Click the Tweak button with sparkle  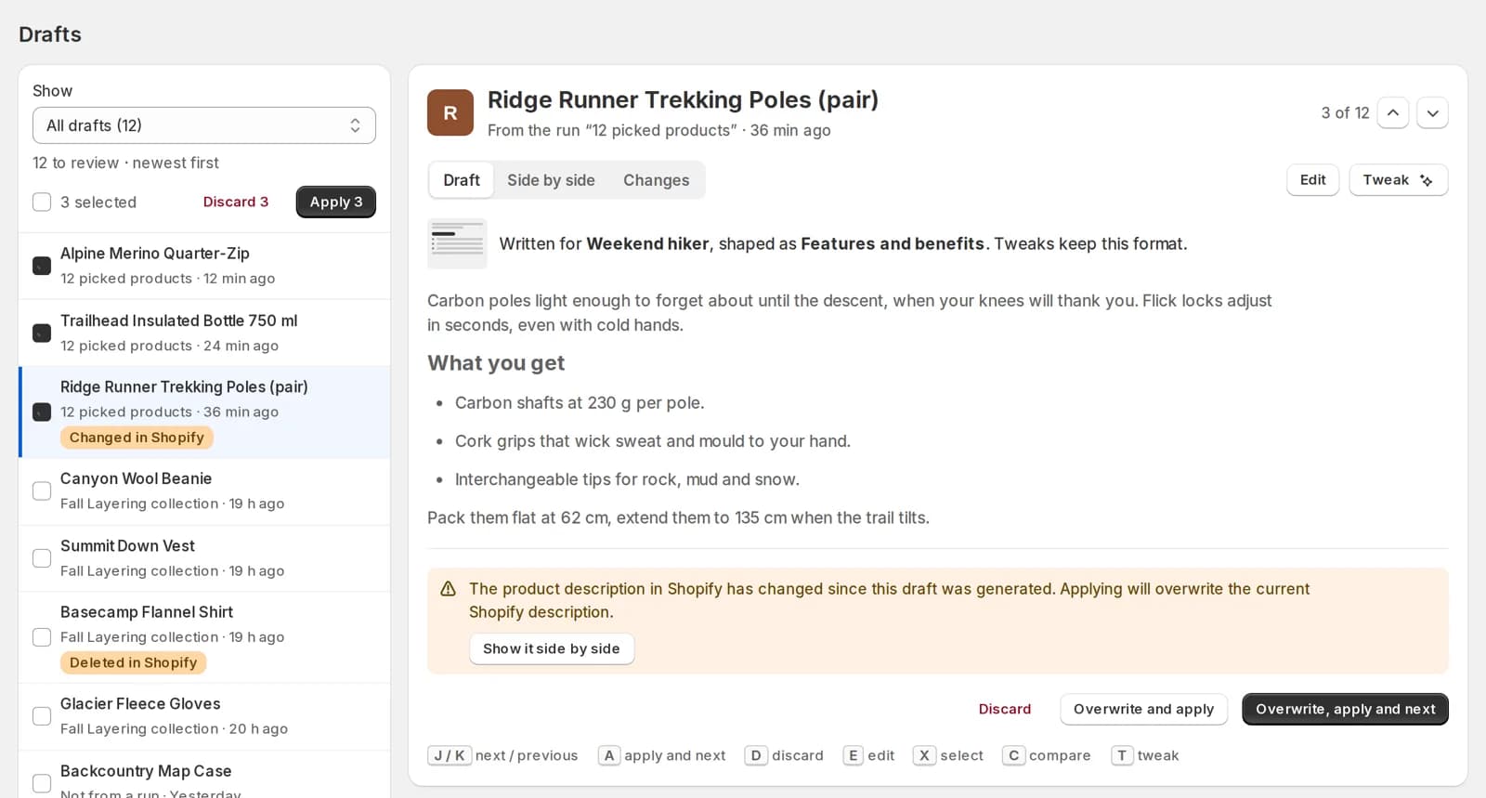pyautogui.click(x=1398, y=180)
